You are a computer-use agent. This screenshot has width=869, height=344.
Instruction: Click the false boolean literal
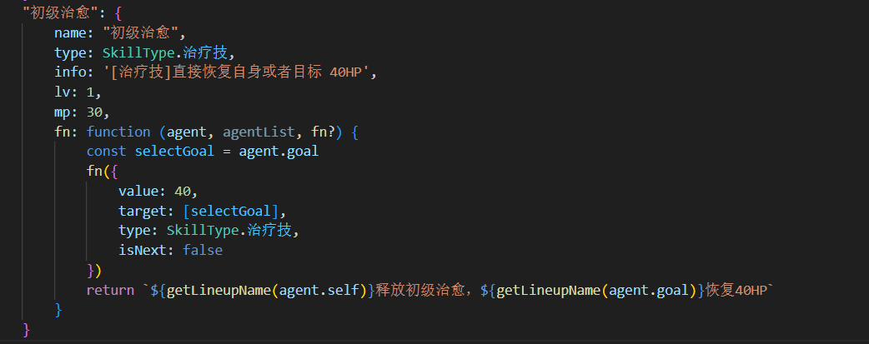click(x=203, y=250)
